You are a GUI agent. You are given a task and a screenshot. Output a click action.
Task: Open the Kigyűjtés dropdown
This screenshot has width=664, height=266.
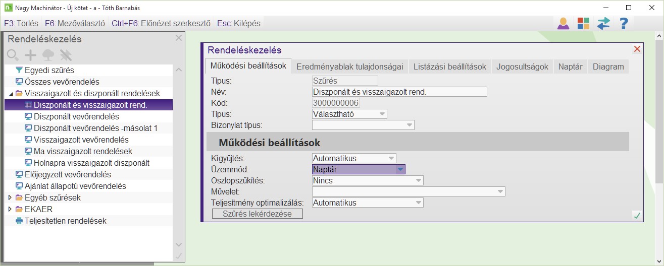(391, 158)
